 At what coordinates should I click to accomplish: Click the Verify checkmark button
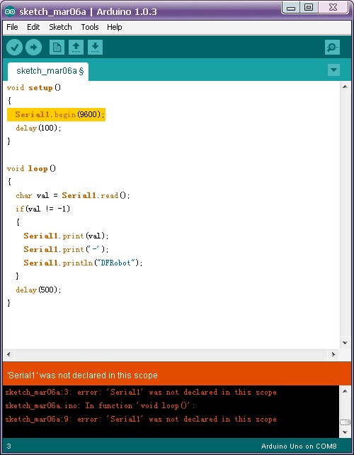(14, 47)
